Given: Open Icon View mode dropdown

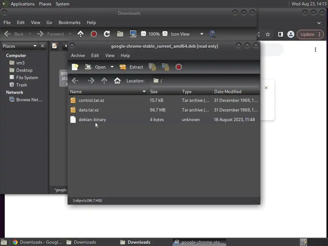Looking at the screenshot, I should click(x=187, y=34).
